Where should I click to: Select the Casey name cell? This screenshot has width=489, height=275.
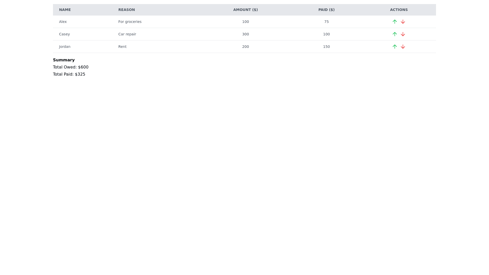(x=64, y=34)
